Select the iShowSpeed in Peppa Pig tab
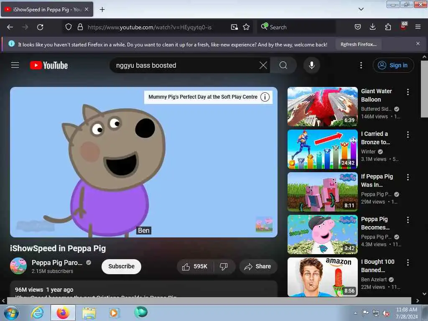This screenshot has width=428, height=321. [x=47, y=10]
